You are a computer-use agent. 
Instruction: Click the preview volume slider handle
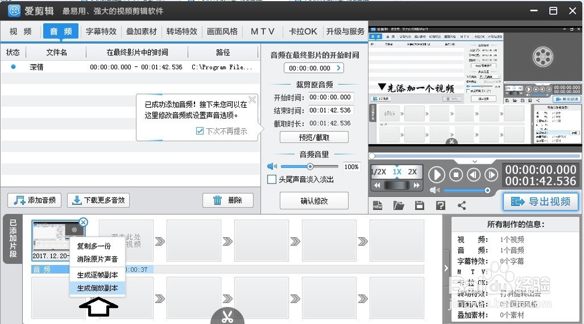pos(487,190)
